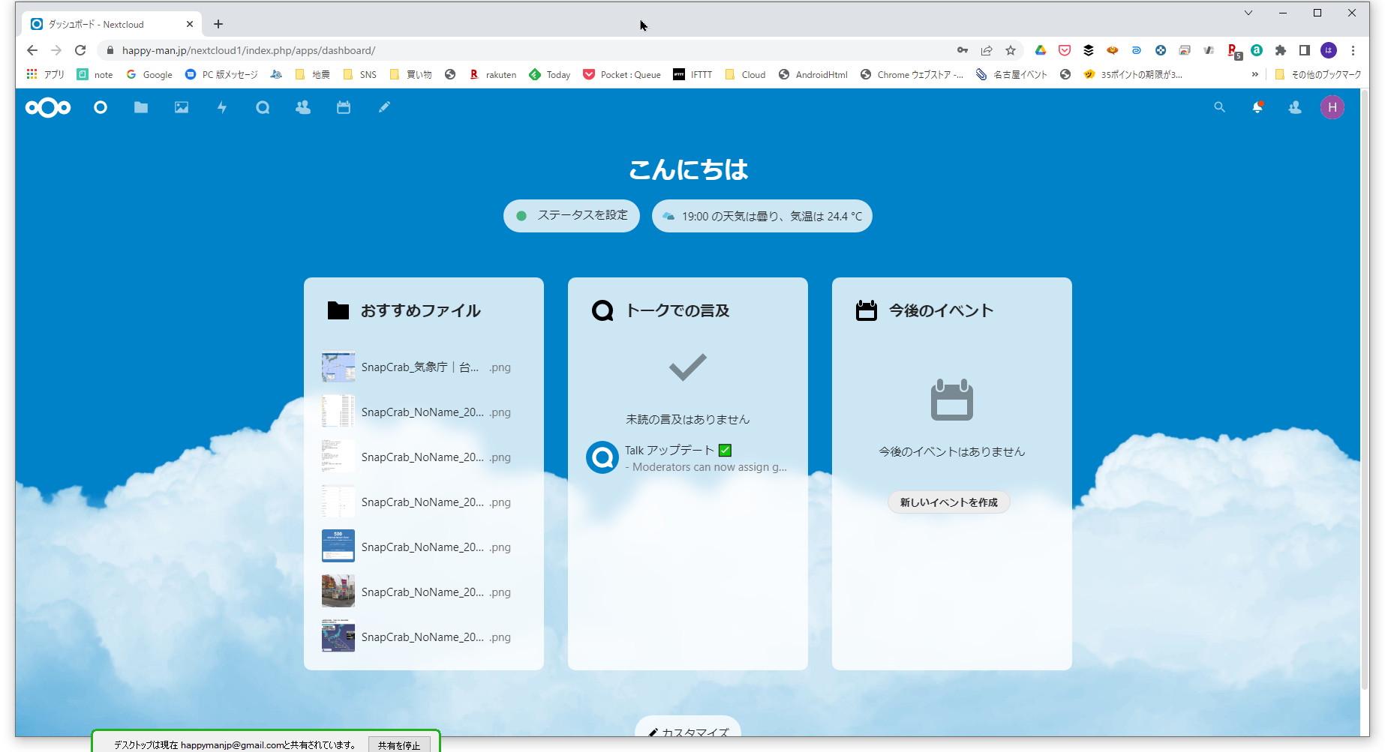This screenshot has height=752, width=1385.
Task: Open the user avatar menu H
Action: pos(1332,108)
